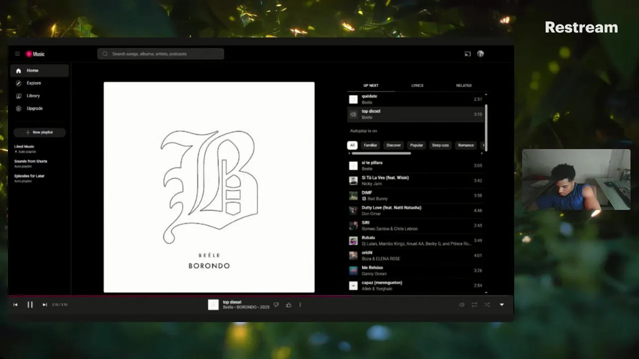Select the Deep cuts filter chip
The height and width of the screenshot is (359, 639).
(440, 145)
